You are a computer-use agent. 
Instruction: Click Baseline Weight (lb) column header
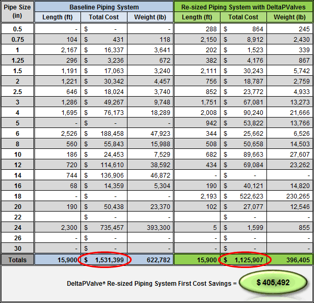[x=150, y=17]
